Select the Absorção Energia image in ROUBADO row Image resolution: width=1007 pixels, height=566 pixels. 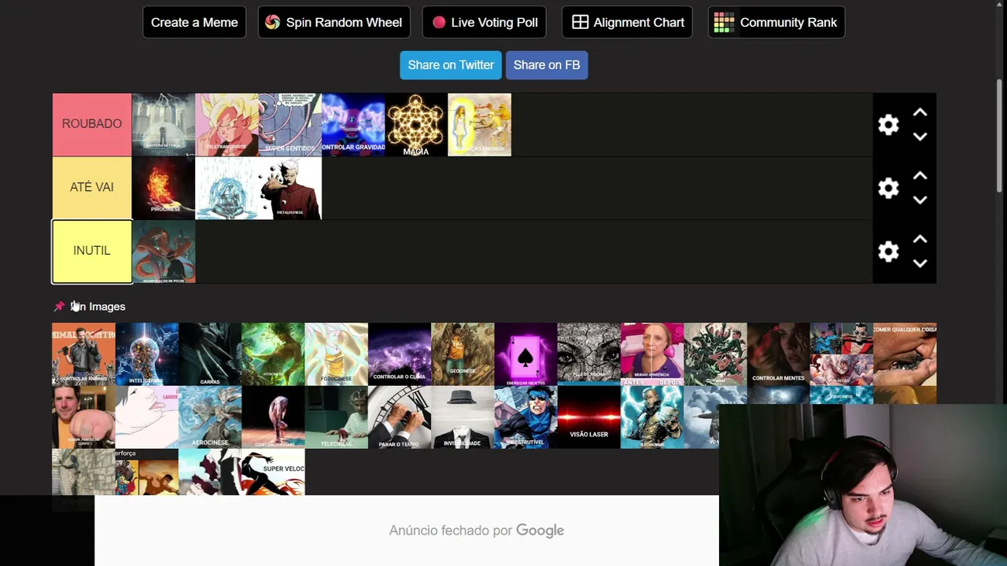point(479,124)
